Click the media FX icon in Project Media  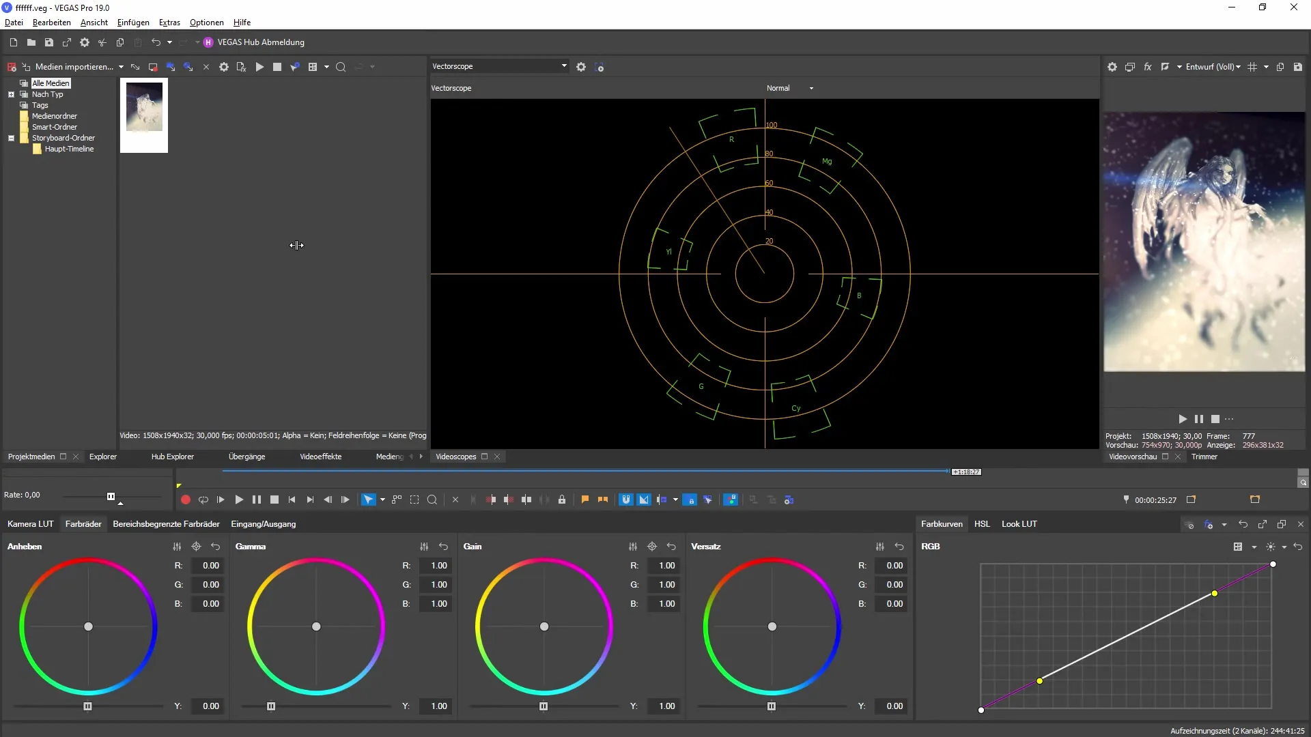(x=241, y=67)
